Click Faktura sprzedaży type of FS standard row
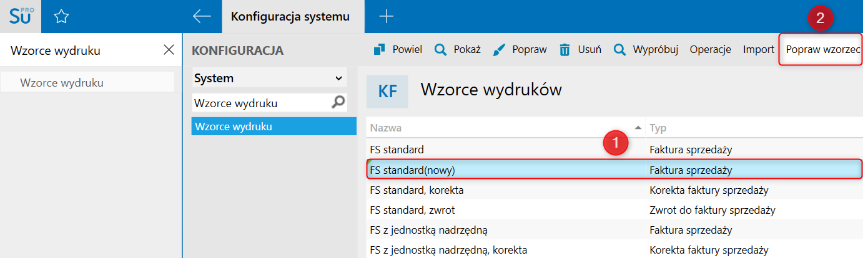The image size is (863, 258). click(x=691, y=150)
